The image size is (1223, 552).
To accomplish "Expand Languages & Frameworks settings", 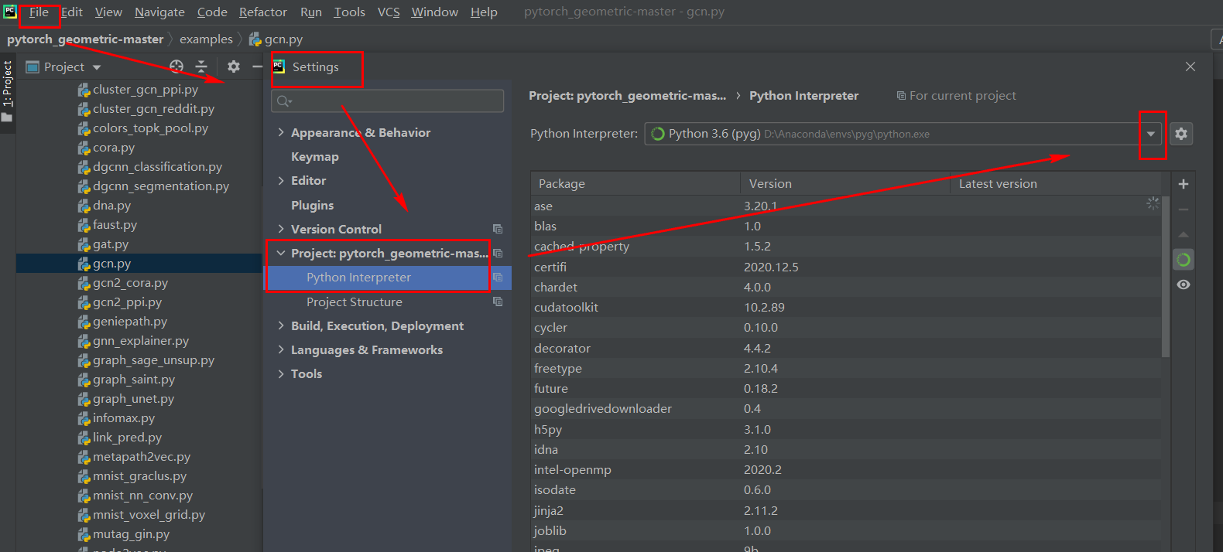I will [x=281, y=350].
